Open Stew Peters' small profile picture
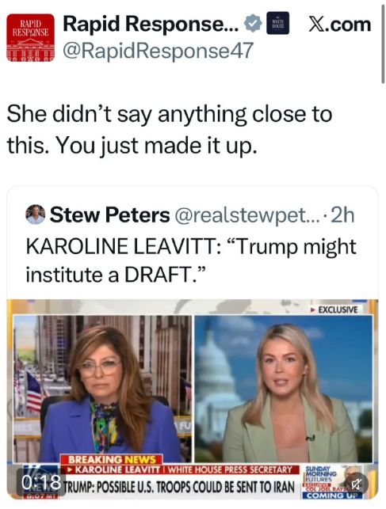The width and height of the screenshot is (386, 509). 35,215
